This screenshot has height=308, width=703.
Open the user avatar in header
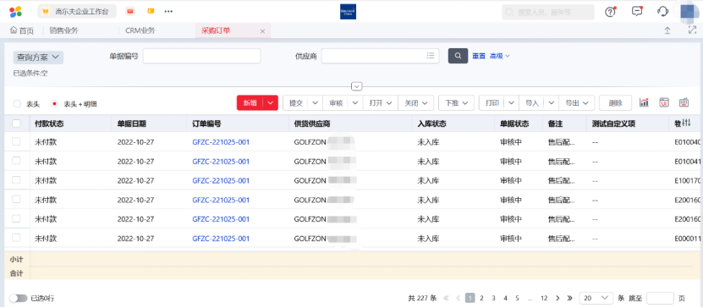[689, 12]
